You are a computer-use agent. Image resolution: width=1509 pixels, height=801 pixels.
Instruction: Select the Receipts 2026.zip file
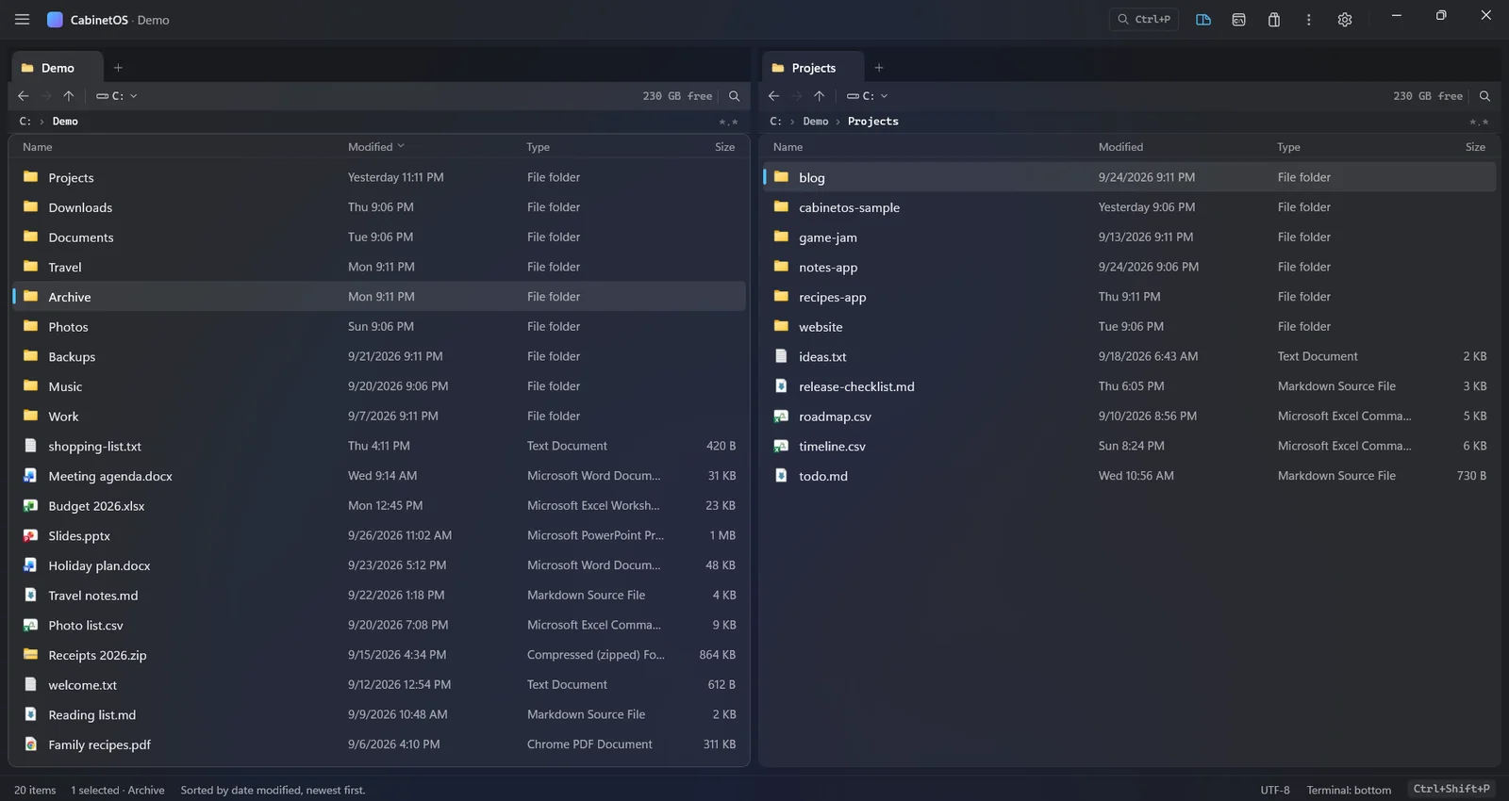pyautogui.click(x=379, y=655)
